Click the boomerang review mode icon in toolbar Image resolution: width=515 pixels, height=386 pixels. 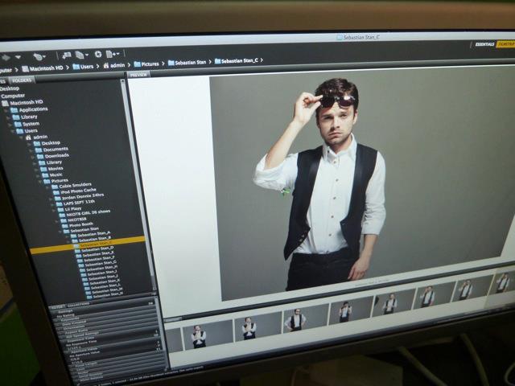[x=38, y=57]
